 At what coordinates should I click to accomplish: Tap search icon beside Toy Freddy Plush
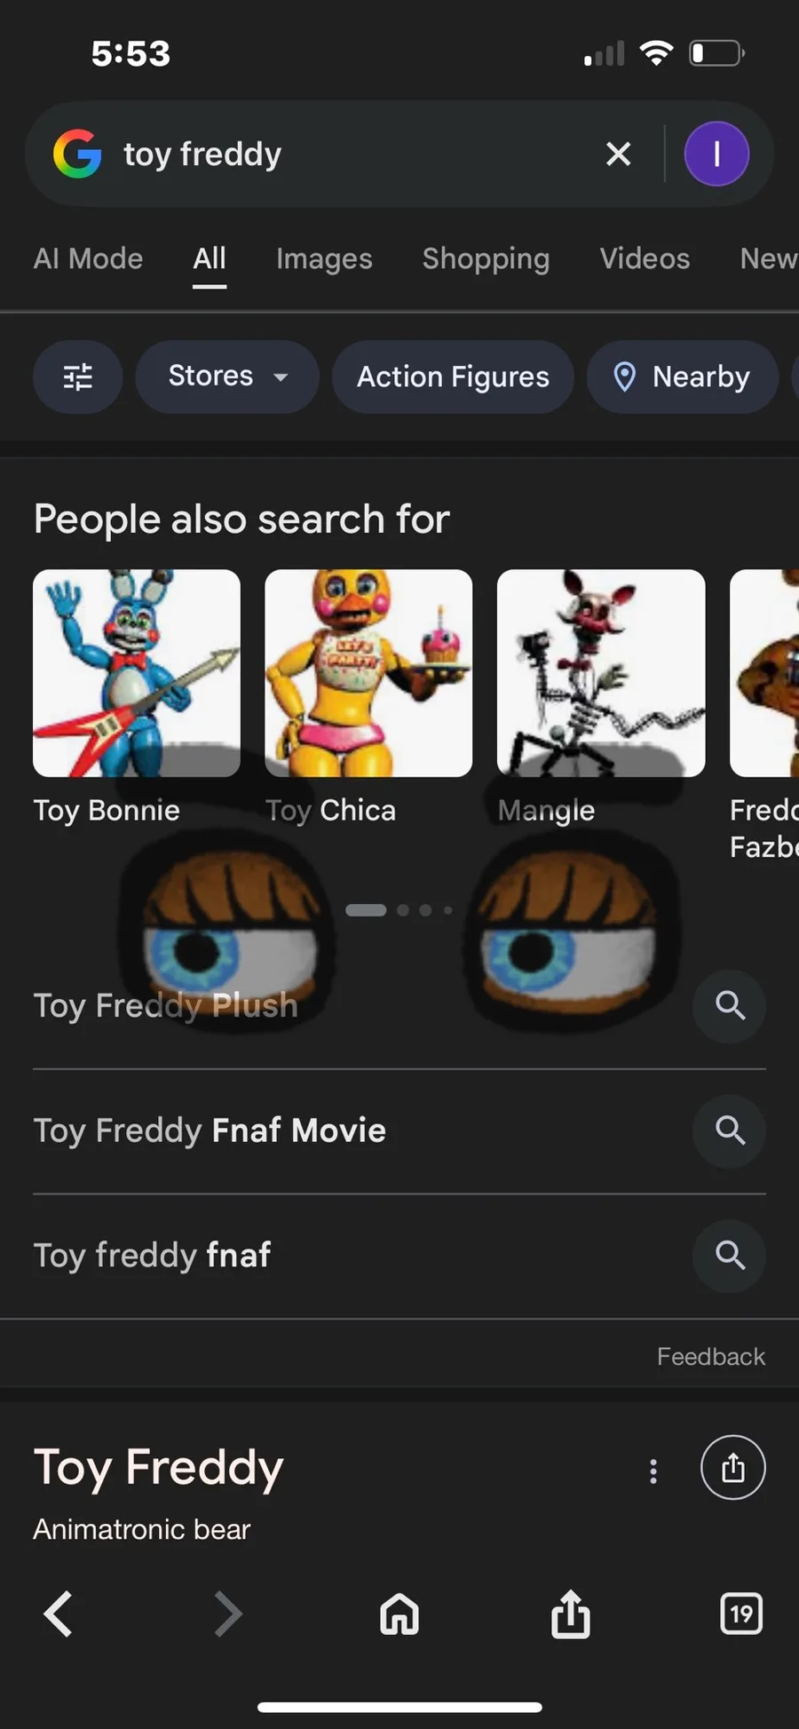730,1006
